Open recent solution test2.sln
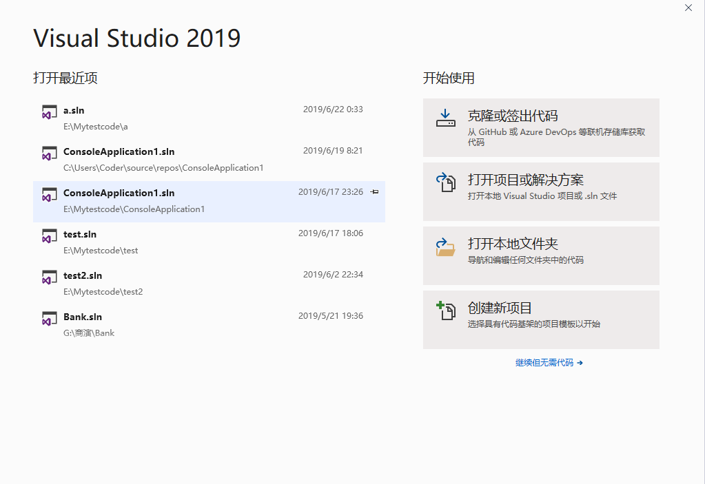 point(209,284)
